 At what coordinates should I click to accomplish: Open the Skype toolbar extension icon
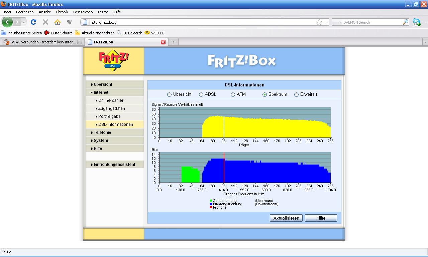point(417,22)
